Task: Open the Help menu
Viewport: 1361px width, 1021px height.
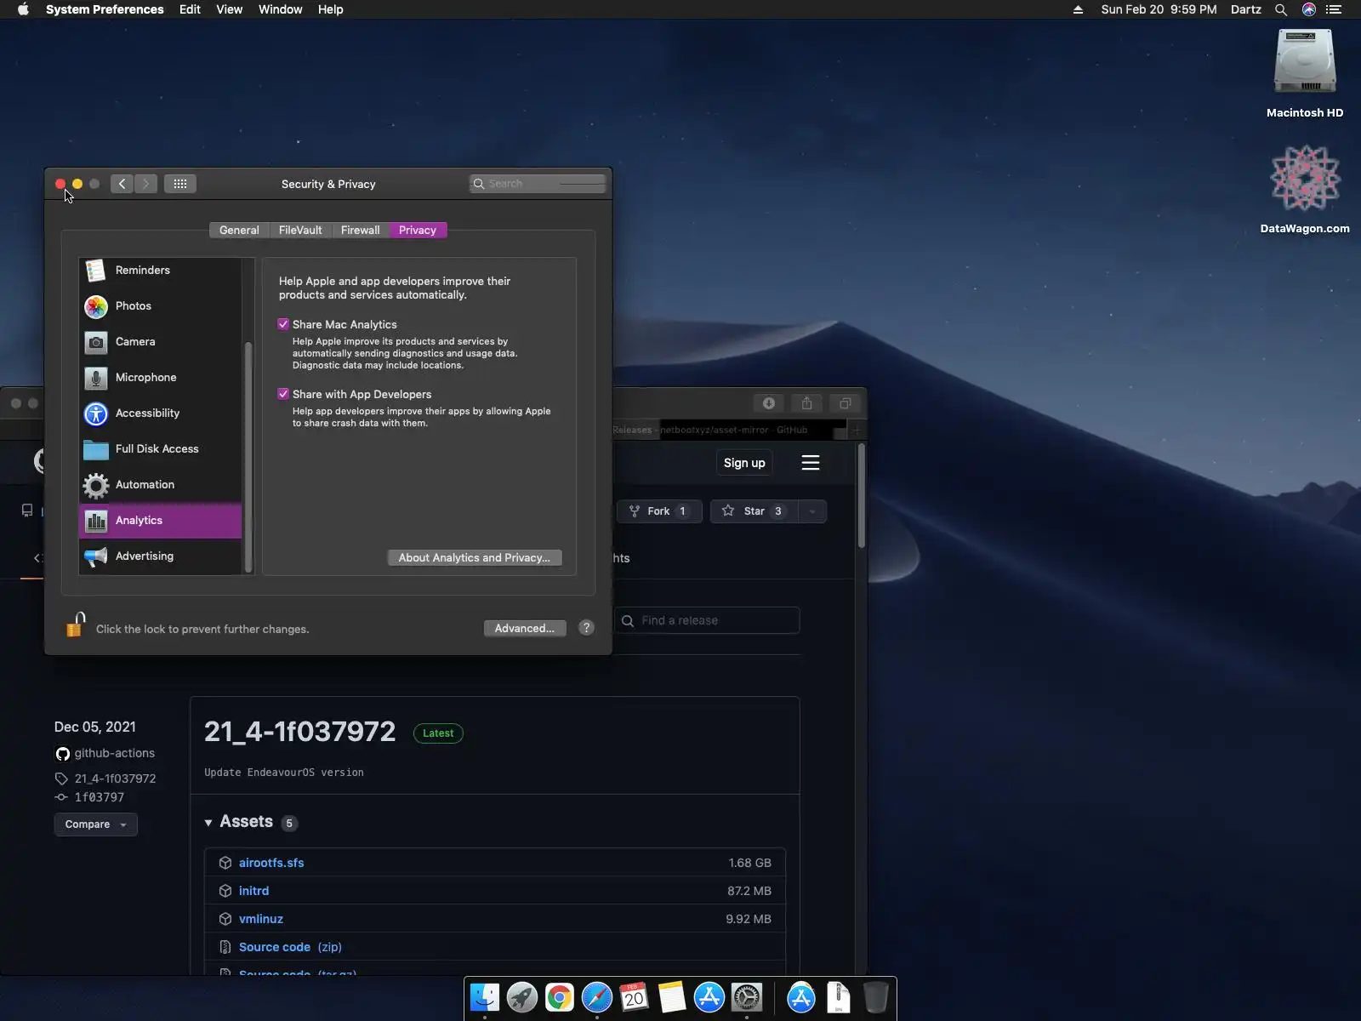Action: click(331, 9)
